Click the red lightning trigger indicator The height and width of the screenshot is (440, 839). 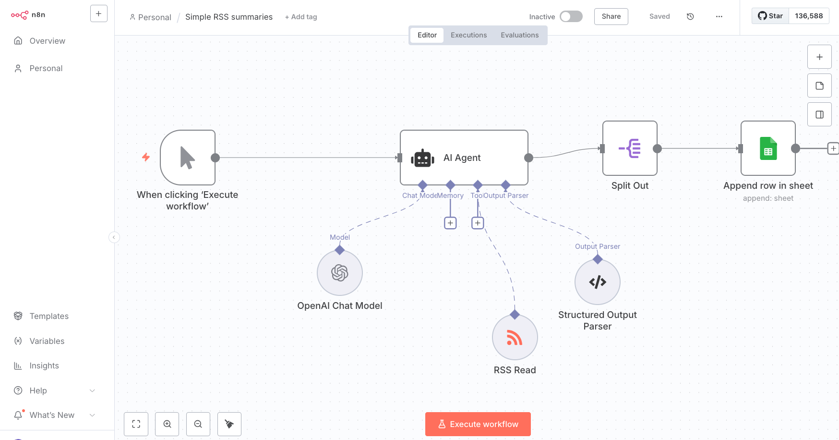[x=146, y=157]
